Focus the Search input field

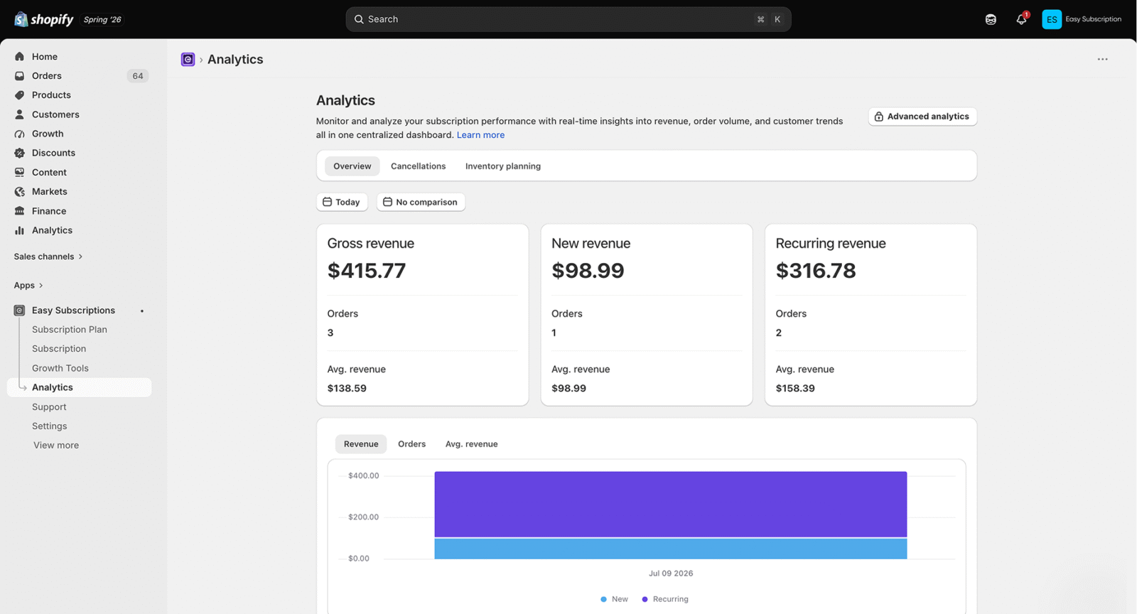coord(568,19)
